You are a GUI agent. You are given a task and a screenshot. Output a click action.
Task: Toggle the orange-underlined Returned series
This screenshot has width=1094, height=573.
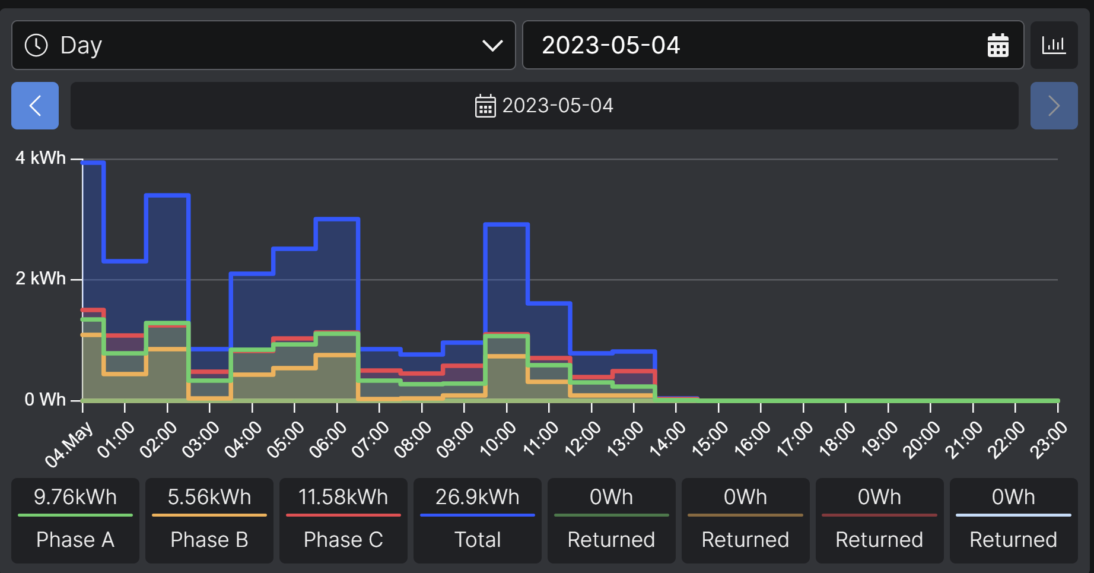(746, 520)
